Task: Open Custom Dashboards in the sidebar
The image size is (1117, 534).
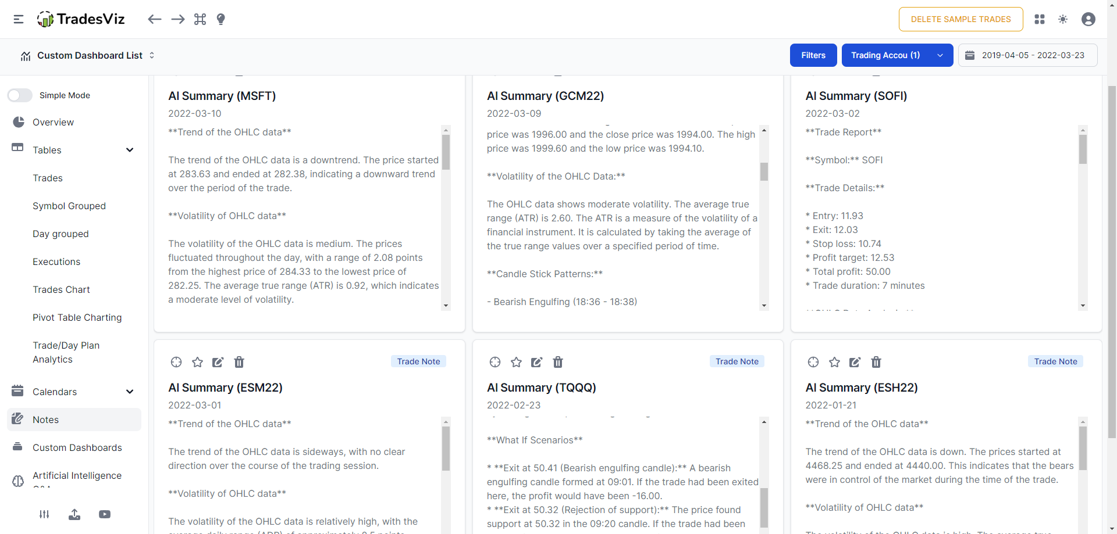Action: (77, 447)
